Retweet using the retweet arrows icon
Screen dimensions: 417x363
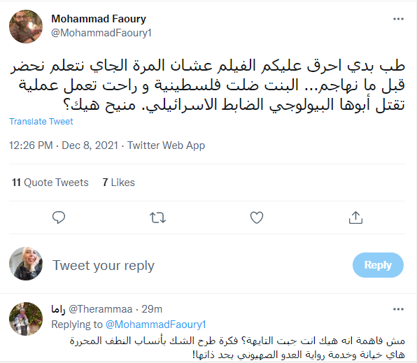click(157, 218)
